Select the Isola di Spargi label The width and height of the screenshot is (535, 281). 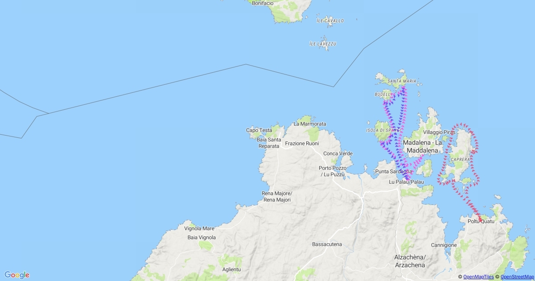click(x=381, y=130)
